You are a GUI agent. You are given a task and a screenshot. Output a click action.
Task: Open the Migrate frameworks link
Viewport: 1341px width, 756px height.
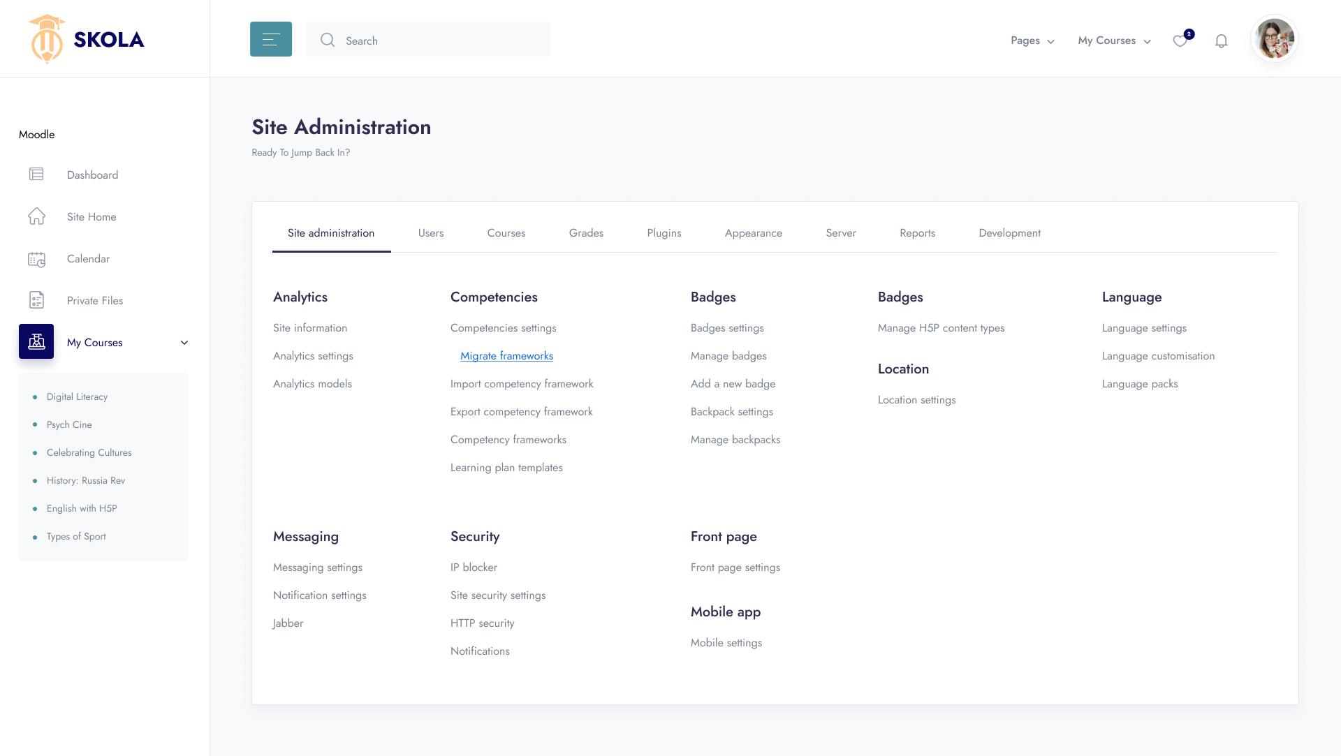[x=506, y=356]
